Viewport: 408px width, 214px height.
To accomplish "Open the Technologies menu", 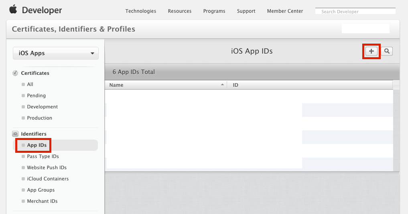I will [141, 11].
